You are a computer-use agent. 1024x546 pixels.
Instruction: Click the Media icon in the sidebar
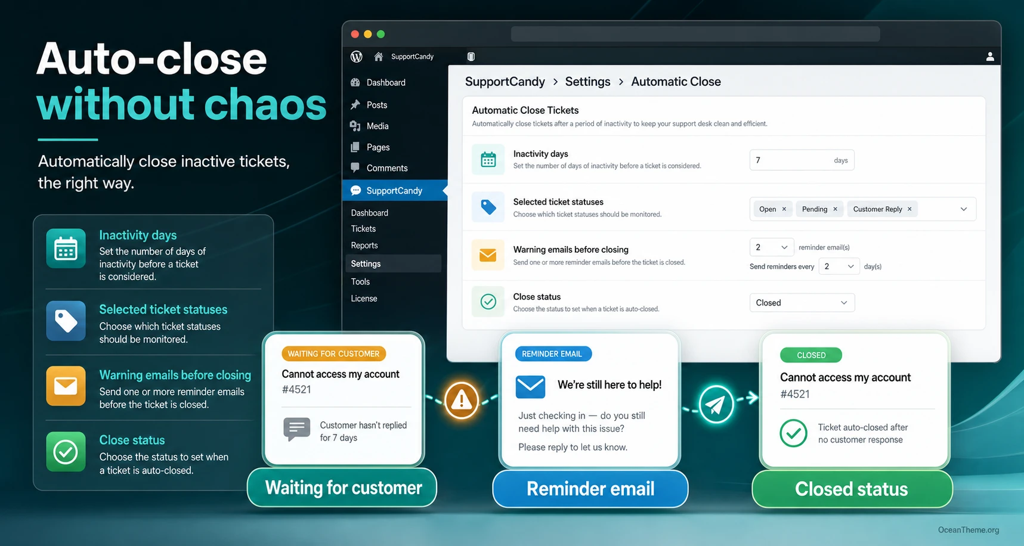355,126
